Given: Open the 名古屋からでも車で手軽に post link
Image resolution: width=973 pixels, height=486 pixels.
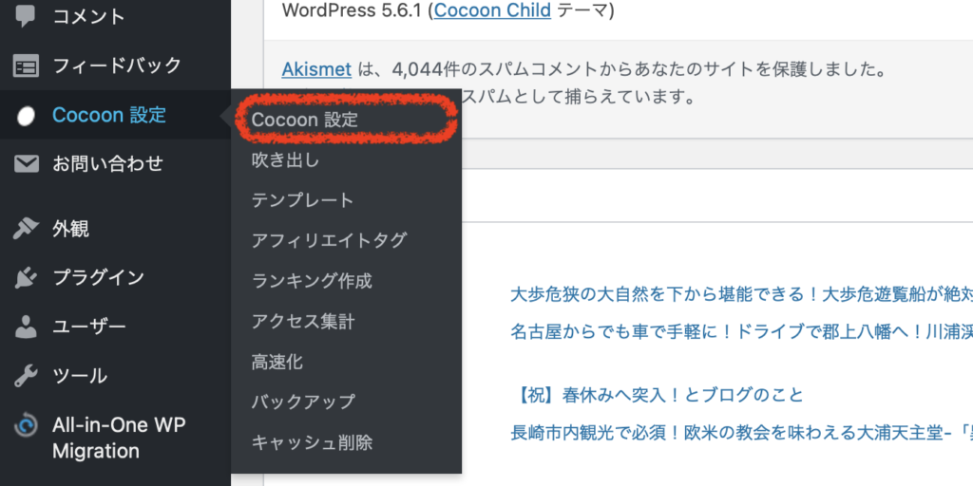Looking at the screenshot, I should pyautogui.click(x=741, y=329).
